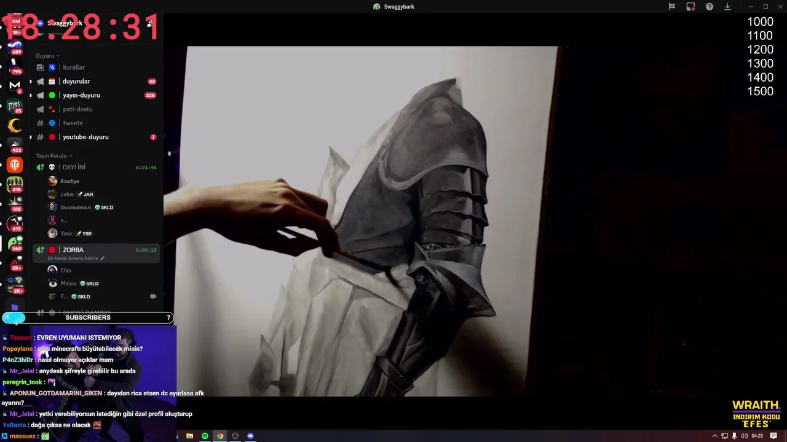Screen dimensions: 787x442
Task: Open Discord help question mark icon
Action: coord(710,7)
